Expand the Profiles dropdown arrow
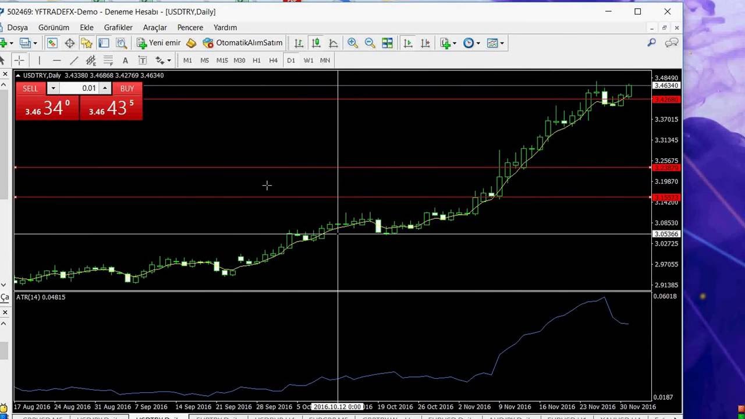 (x=35, y=43)
